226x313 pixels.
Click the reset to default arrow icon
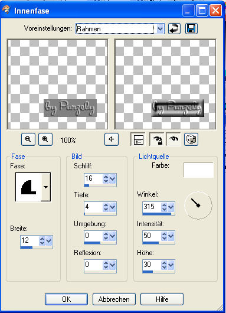174,28
